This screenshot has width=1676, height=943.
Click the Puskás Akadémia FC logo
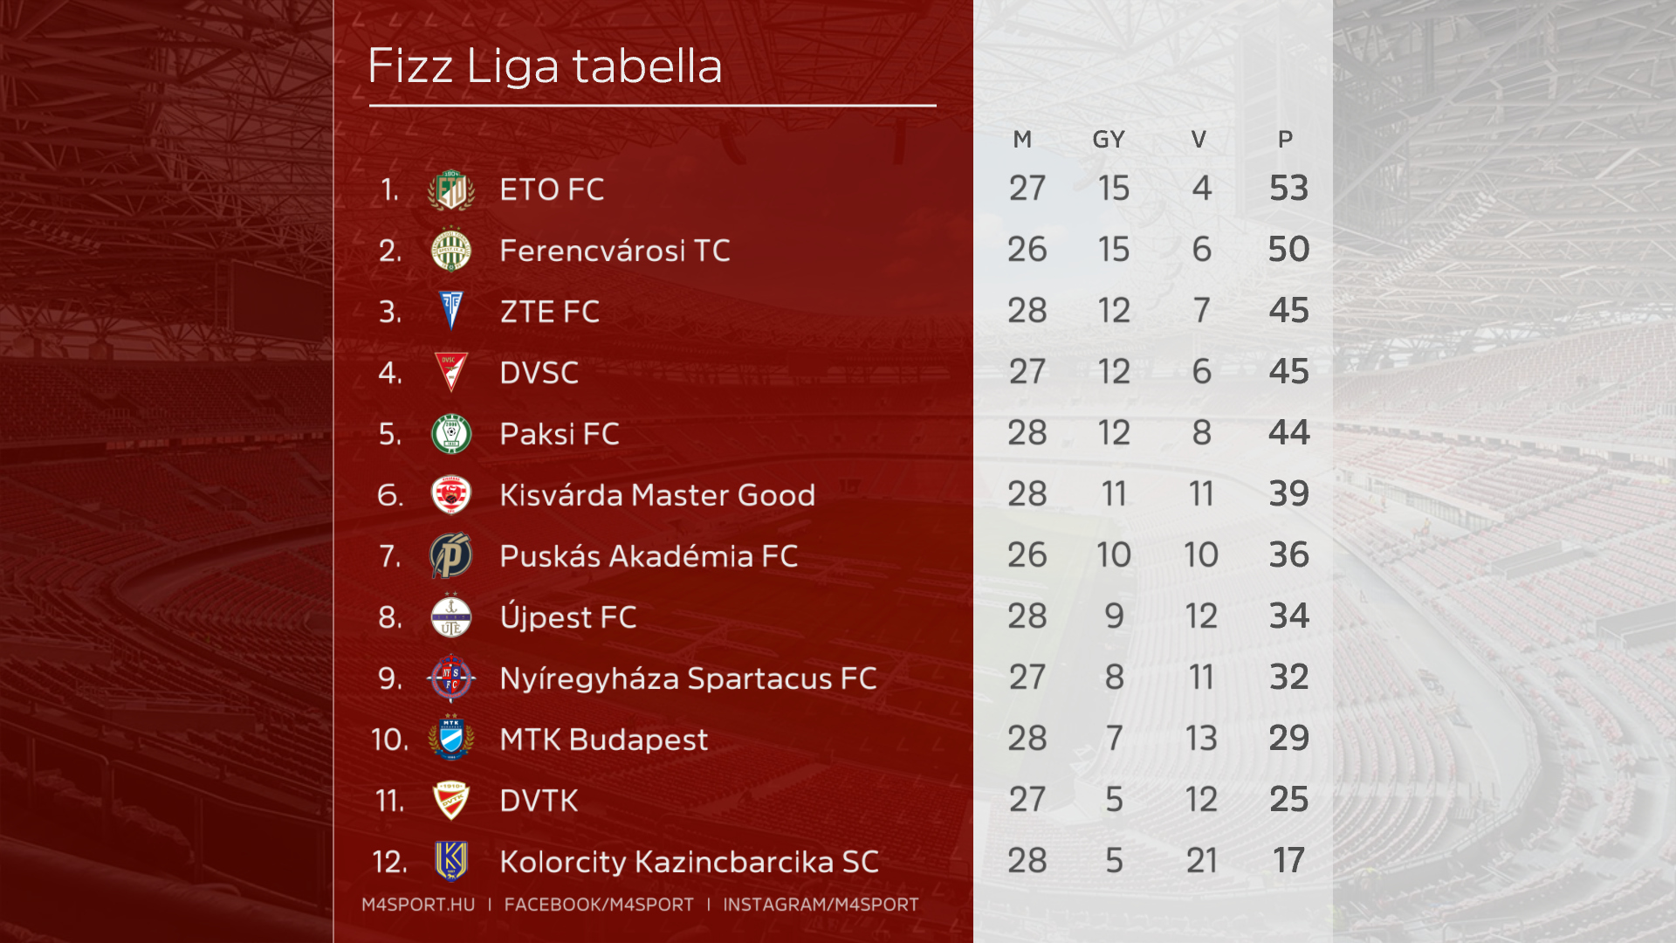pyautogui.click(x=451, y=556)
